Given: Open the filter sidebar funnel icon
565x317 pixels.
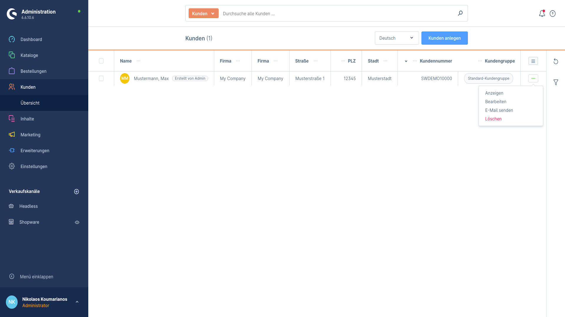Looking at the screenshot, I should click(x=556, y=82).
